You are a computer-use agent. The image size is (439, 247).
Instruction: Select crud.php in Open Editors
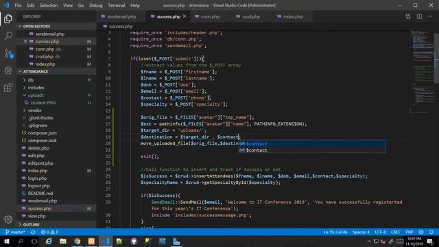click(44, 56)
